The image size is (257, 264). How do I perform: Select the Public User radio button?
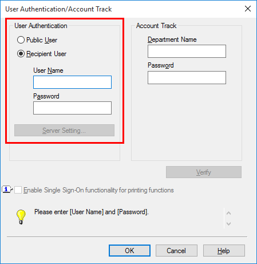[x=21, y=40]
